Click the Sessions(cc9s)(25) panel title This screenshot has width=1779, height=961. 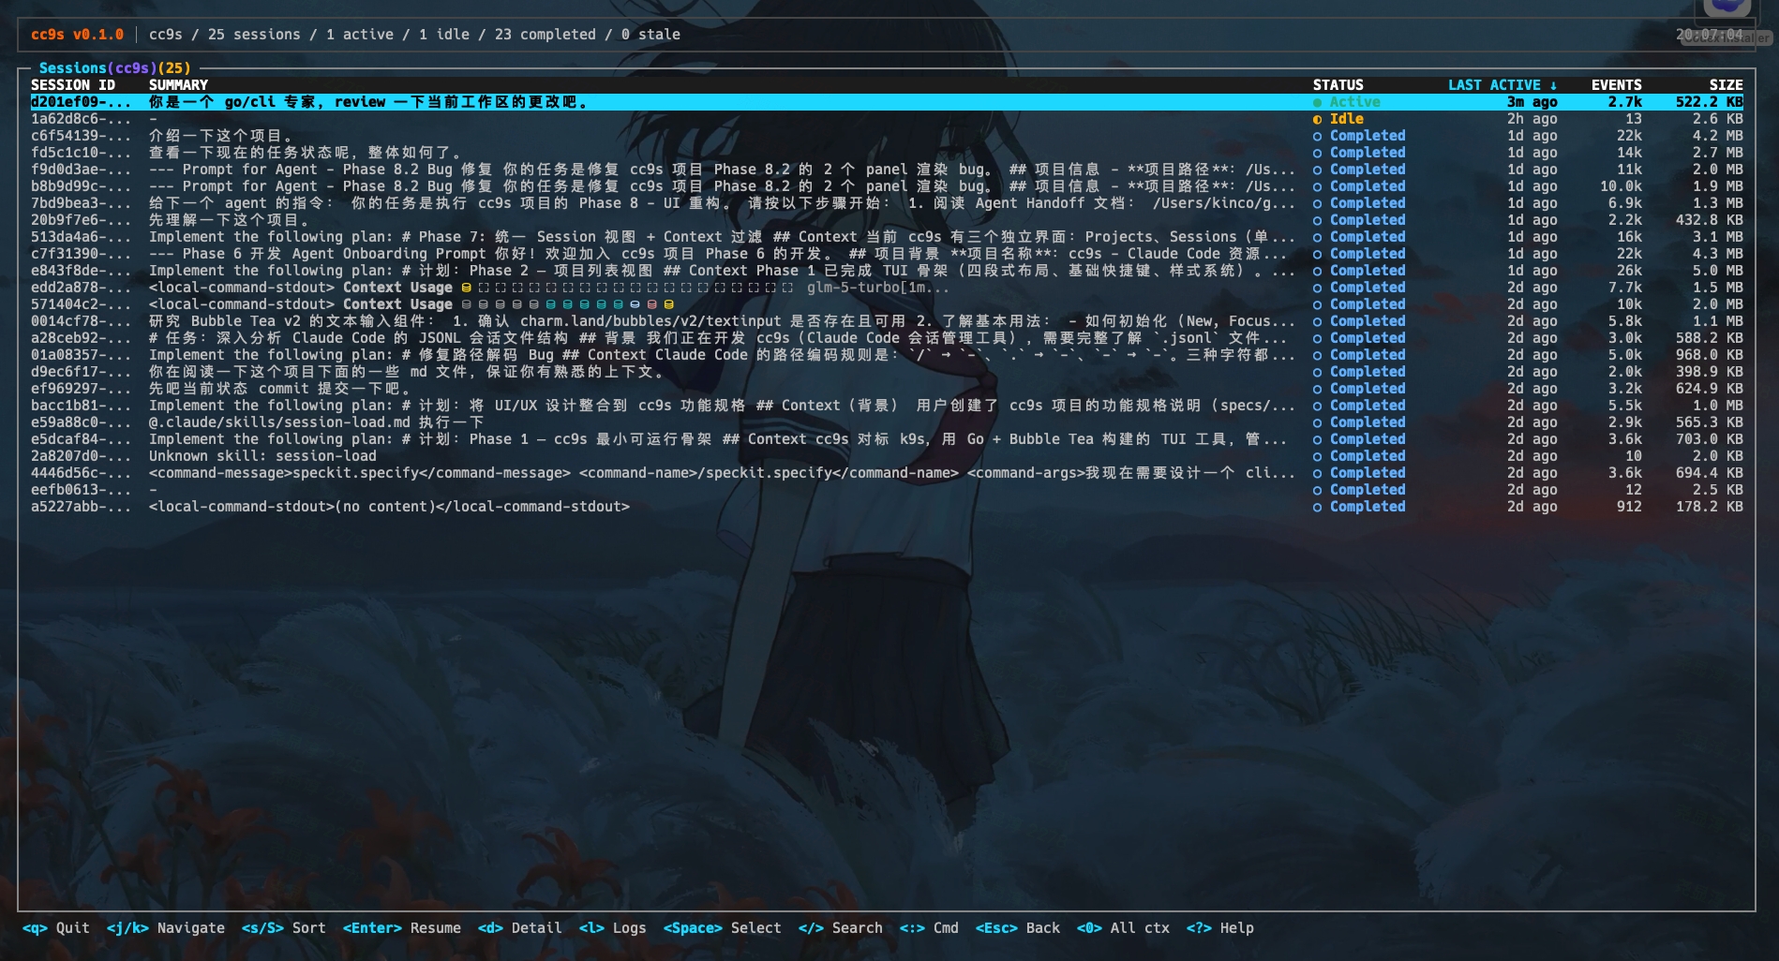point(114,68)
